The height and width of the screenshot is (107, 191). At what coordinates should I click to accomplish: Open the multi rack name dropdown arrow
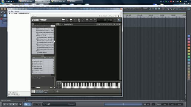tap(63, 24)
